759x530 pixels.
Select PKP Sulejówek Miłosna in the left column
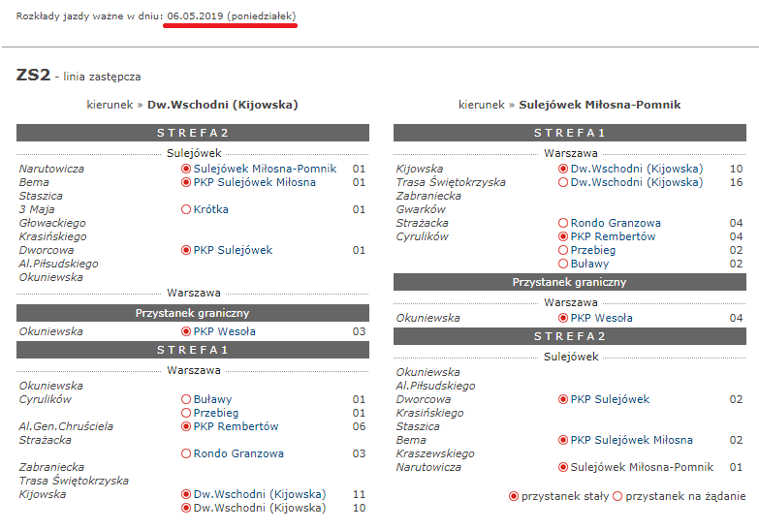[x=254, y=182]
